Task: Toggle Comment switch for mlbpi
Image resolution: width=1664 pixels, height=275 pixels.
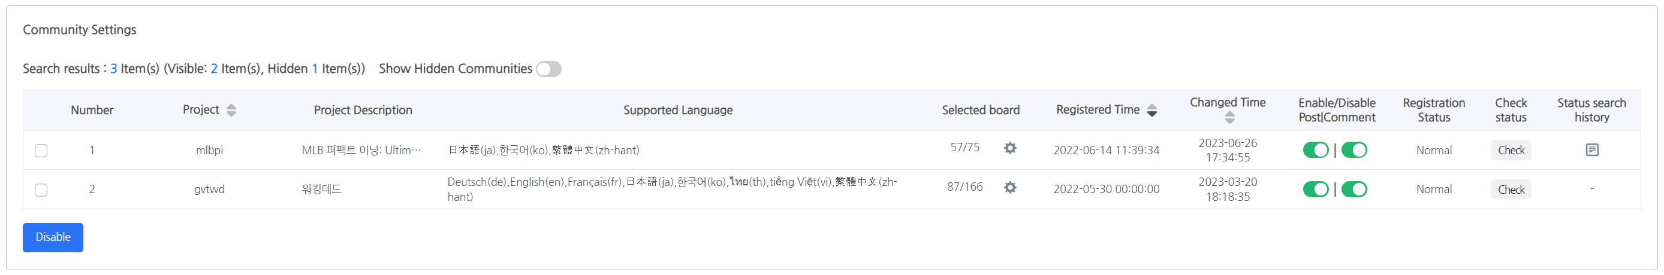Action: coord(1354,150)
